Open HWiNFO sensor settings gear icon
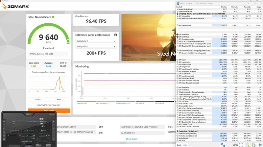This screenshot has width=263, height=147. click(253, 145)
